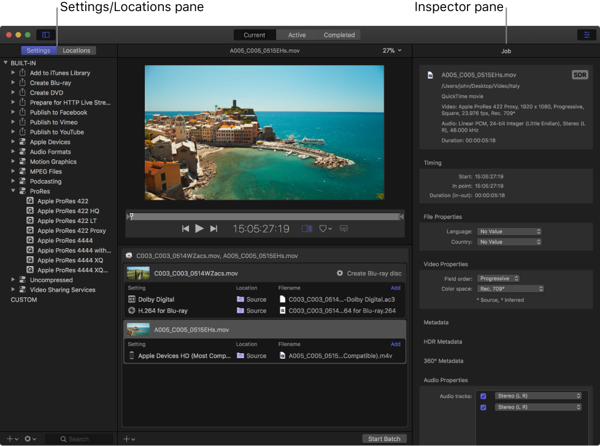Switch to the Completed tab
Image resolution: width=600 pixels, height=446 pixels.
(339, 35)
